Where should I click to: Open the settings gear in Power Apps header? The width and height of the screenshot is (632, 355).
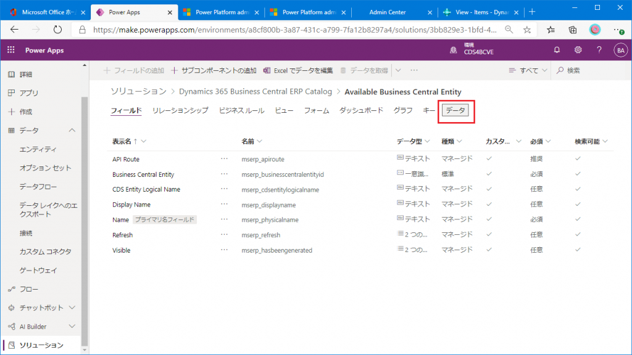[x=578, y=50]
